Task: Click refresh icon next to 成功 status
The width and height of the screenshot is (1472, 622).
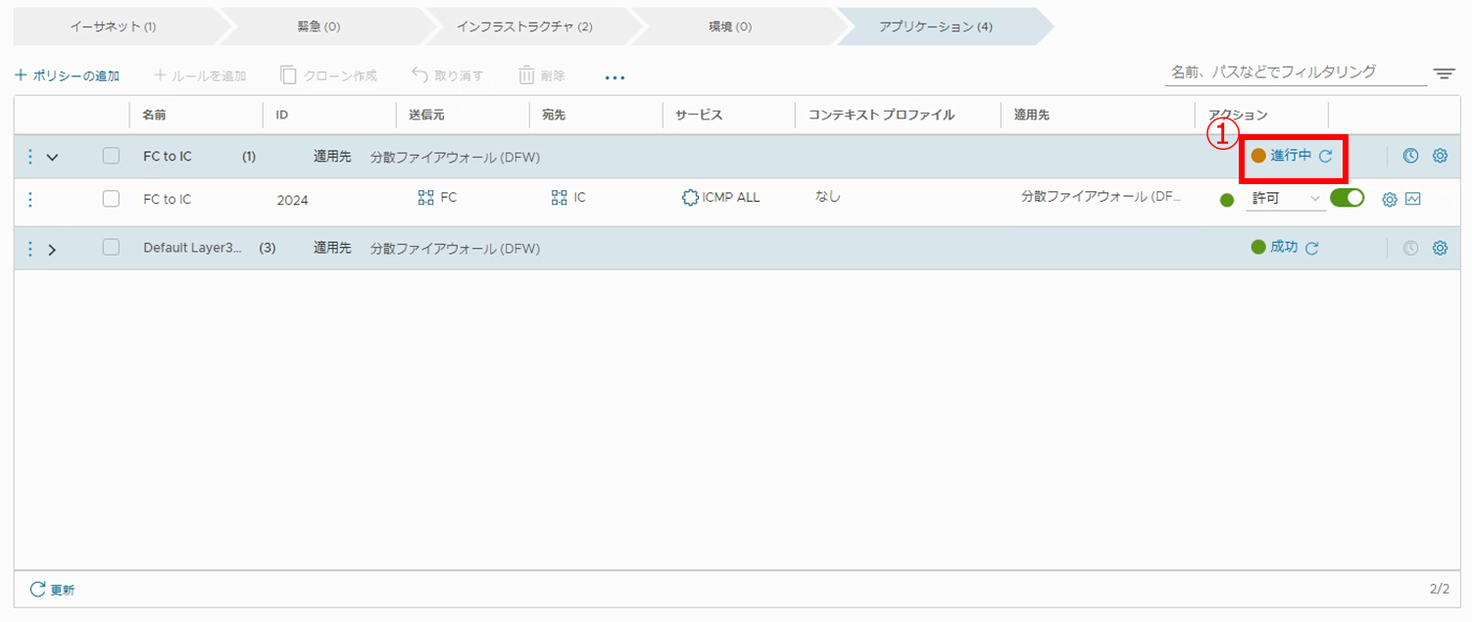Action: [1311, 248]
